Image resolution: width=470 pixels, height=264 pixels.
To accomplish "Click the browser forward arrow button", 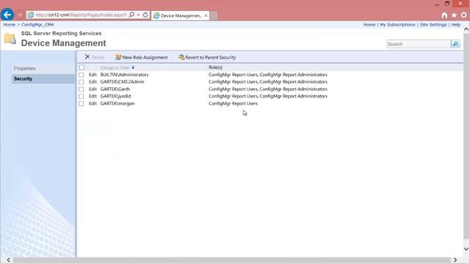I will pyautogui.click(x=20, y=15).
